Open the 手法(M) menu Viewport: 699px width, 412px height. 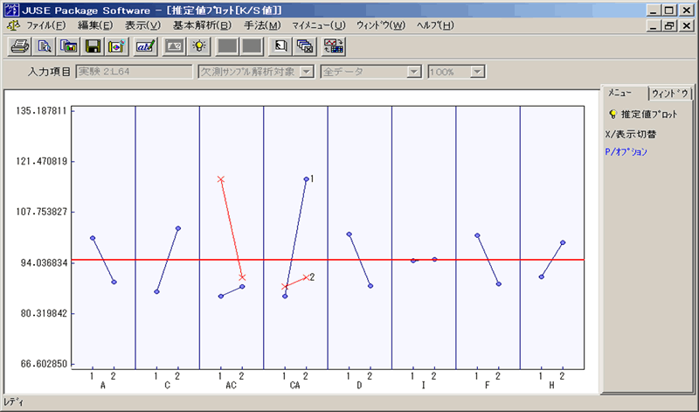coord(262,25)
